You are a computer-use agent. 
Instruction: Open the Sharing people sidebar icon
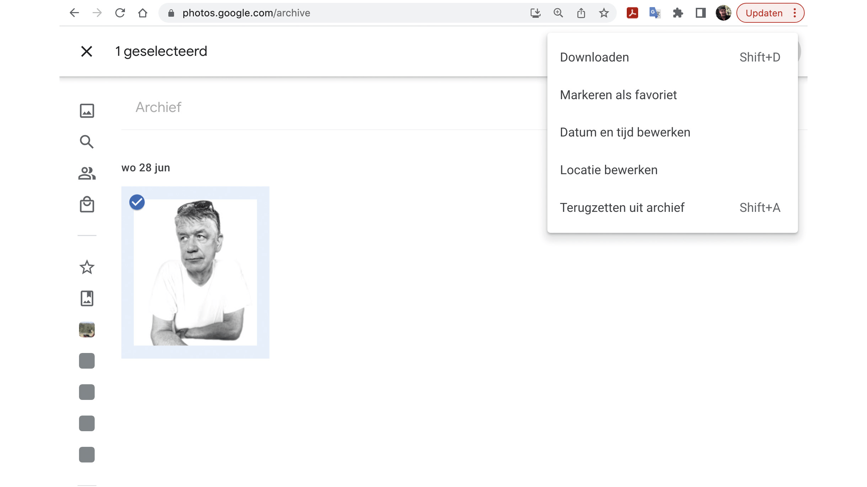pos(87,173)
